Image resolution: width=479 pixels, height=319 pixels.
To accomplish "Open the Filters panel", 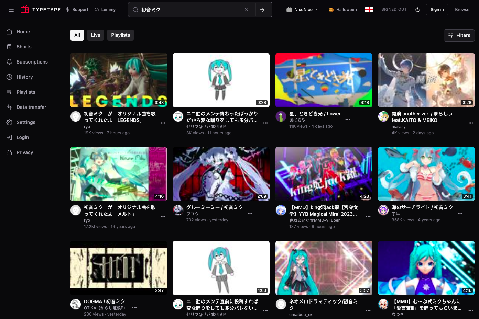I will coord(459,35).
